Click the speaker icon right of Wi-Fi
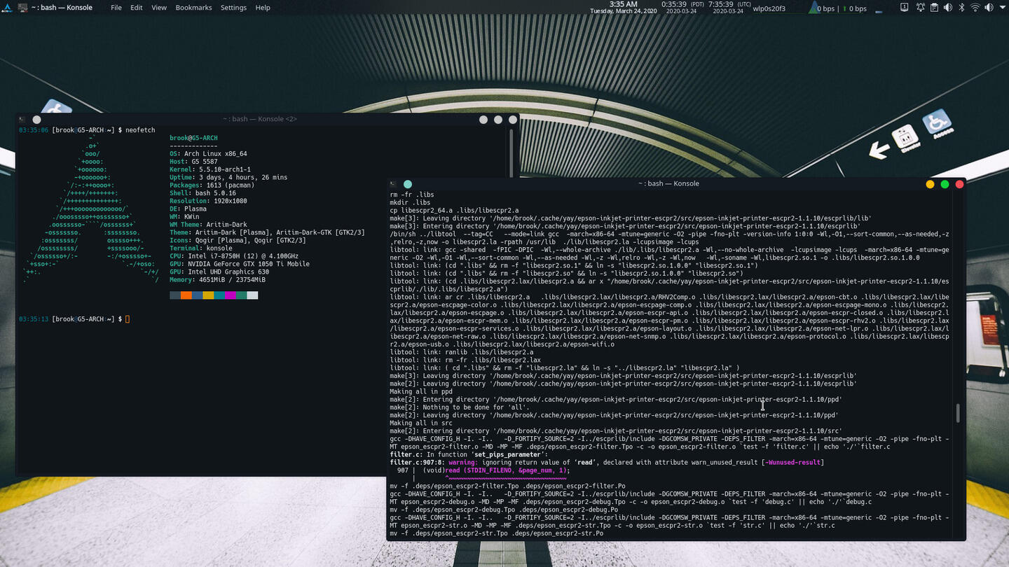The height and width of the screenshot is (567, 1009). point(989,8)
